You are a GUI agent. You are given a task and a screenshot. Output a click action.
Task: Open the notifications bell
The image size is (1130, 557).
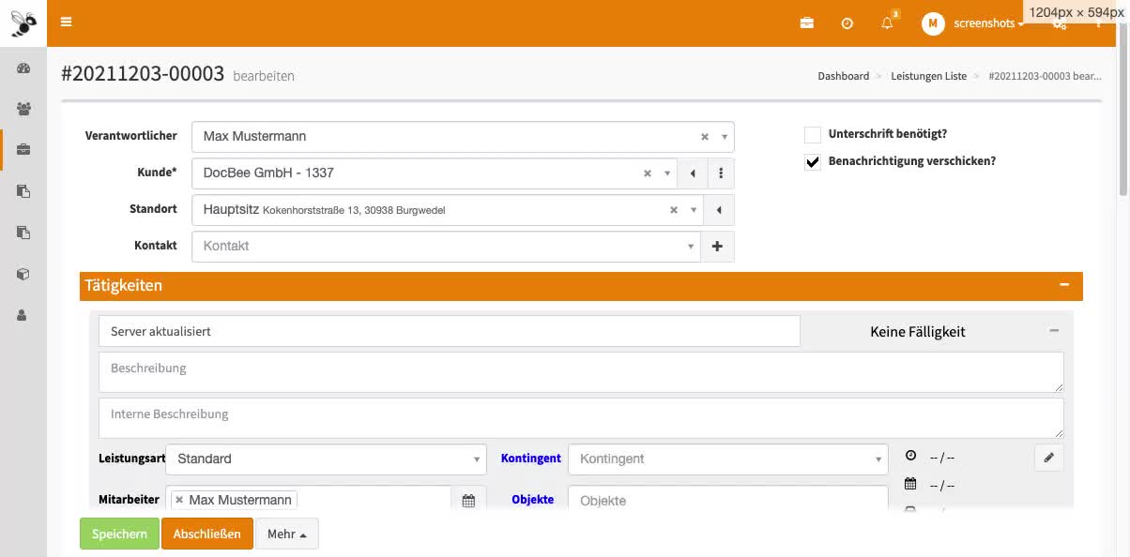pyautogui.click(x=887, y=23)
